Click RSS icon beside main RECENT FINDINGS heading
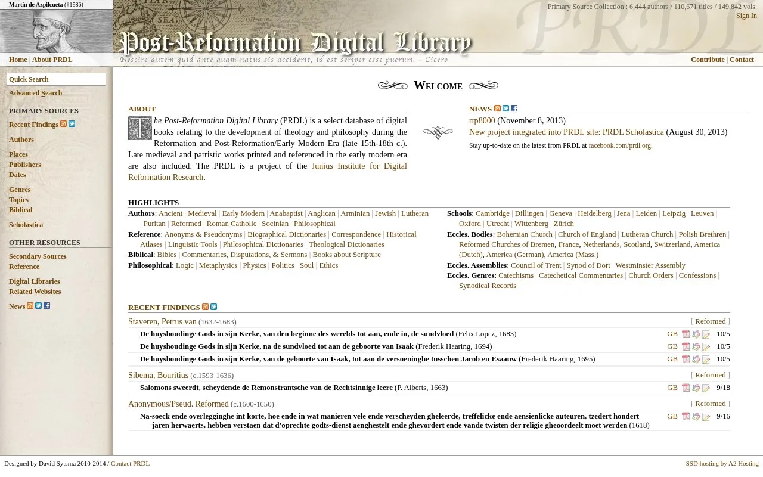The width and height of the screenshot is (763, 477). (x=206, y=307)
